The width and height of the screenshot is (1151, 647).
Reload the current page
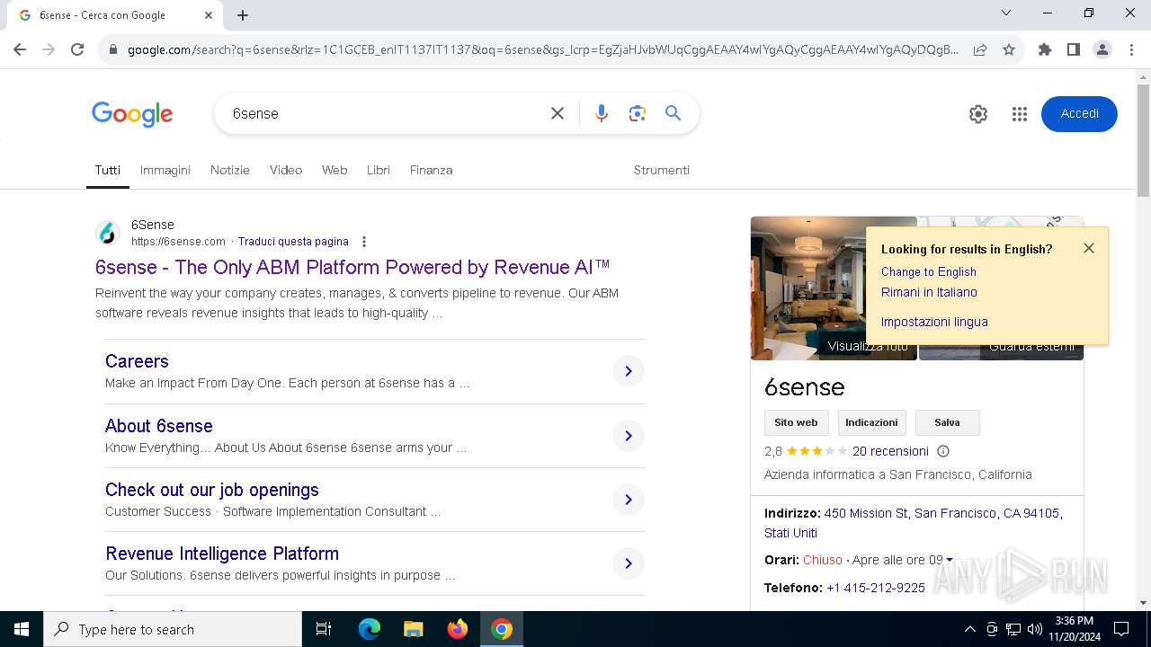click(x=77, y=49)
